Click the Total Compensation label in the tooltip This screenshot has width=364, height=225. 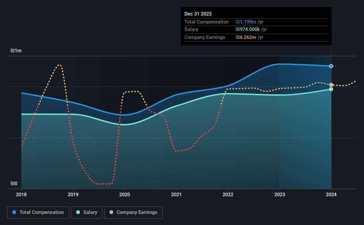pos(206,22)
